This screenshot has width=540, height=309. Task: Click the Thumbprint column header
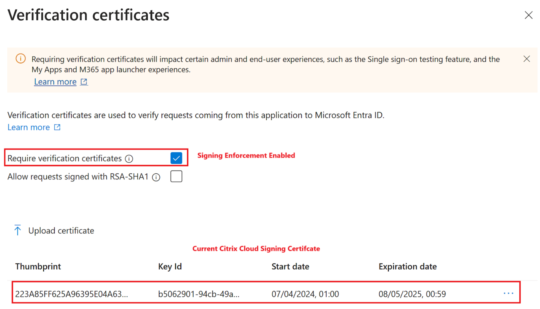tap(38, 266)
